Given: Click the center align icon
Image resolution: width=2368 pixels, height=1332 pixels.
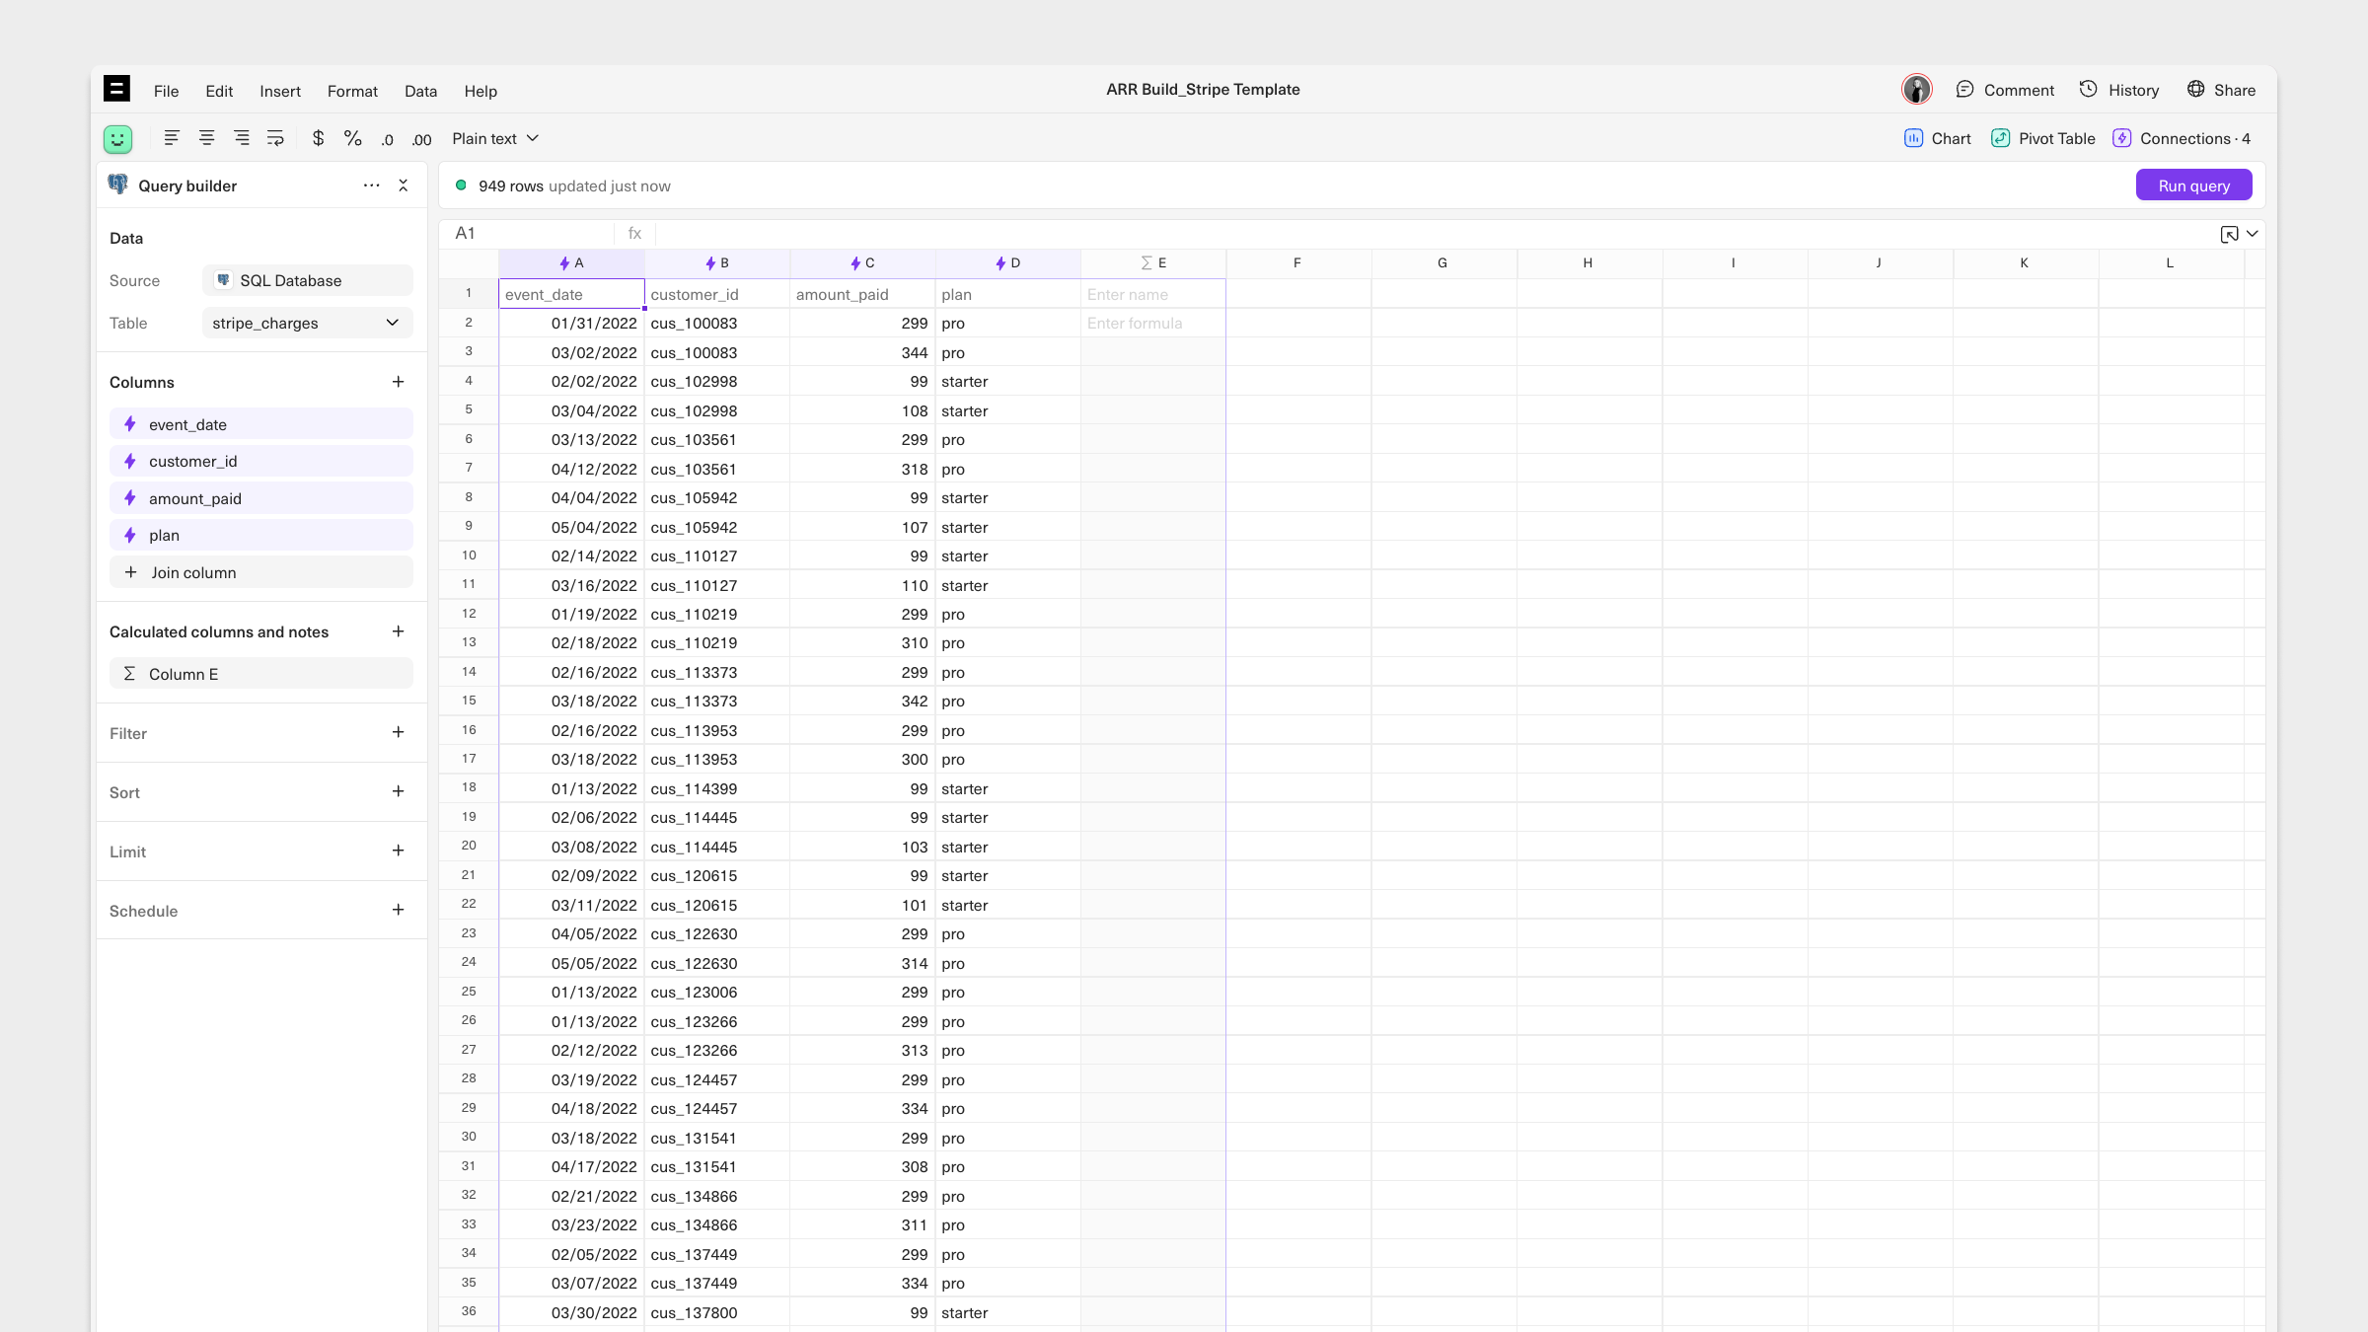Looking at the screenshot, I should [206, 138].
